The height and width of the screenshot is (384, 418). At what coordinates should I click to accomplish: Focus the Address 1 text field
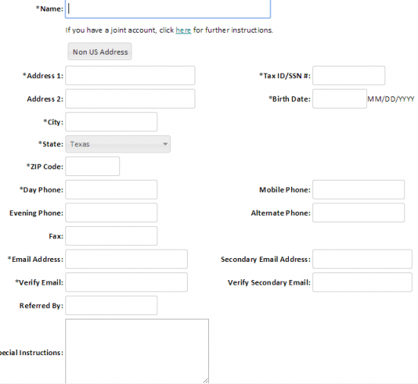[x=130, y=76]
